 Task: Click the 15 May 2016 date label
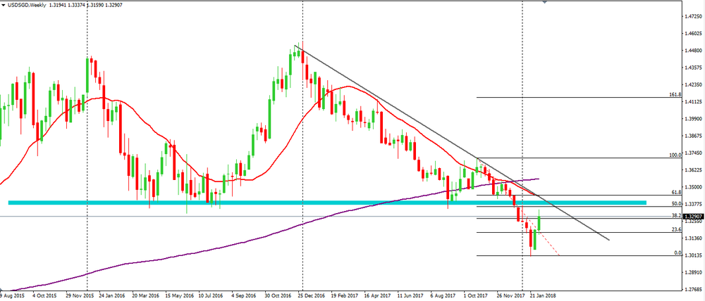[x=179, y=296]
